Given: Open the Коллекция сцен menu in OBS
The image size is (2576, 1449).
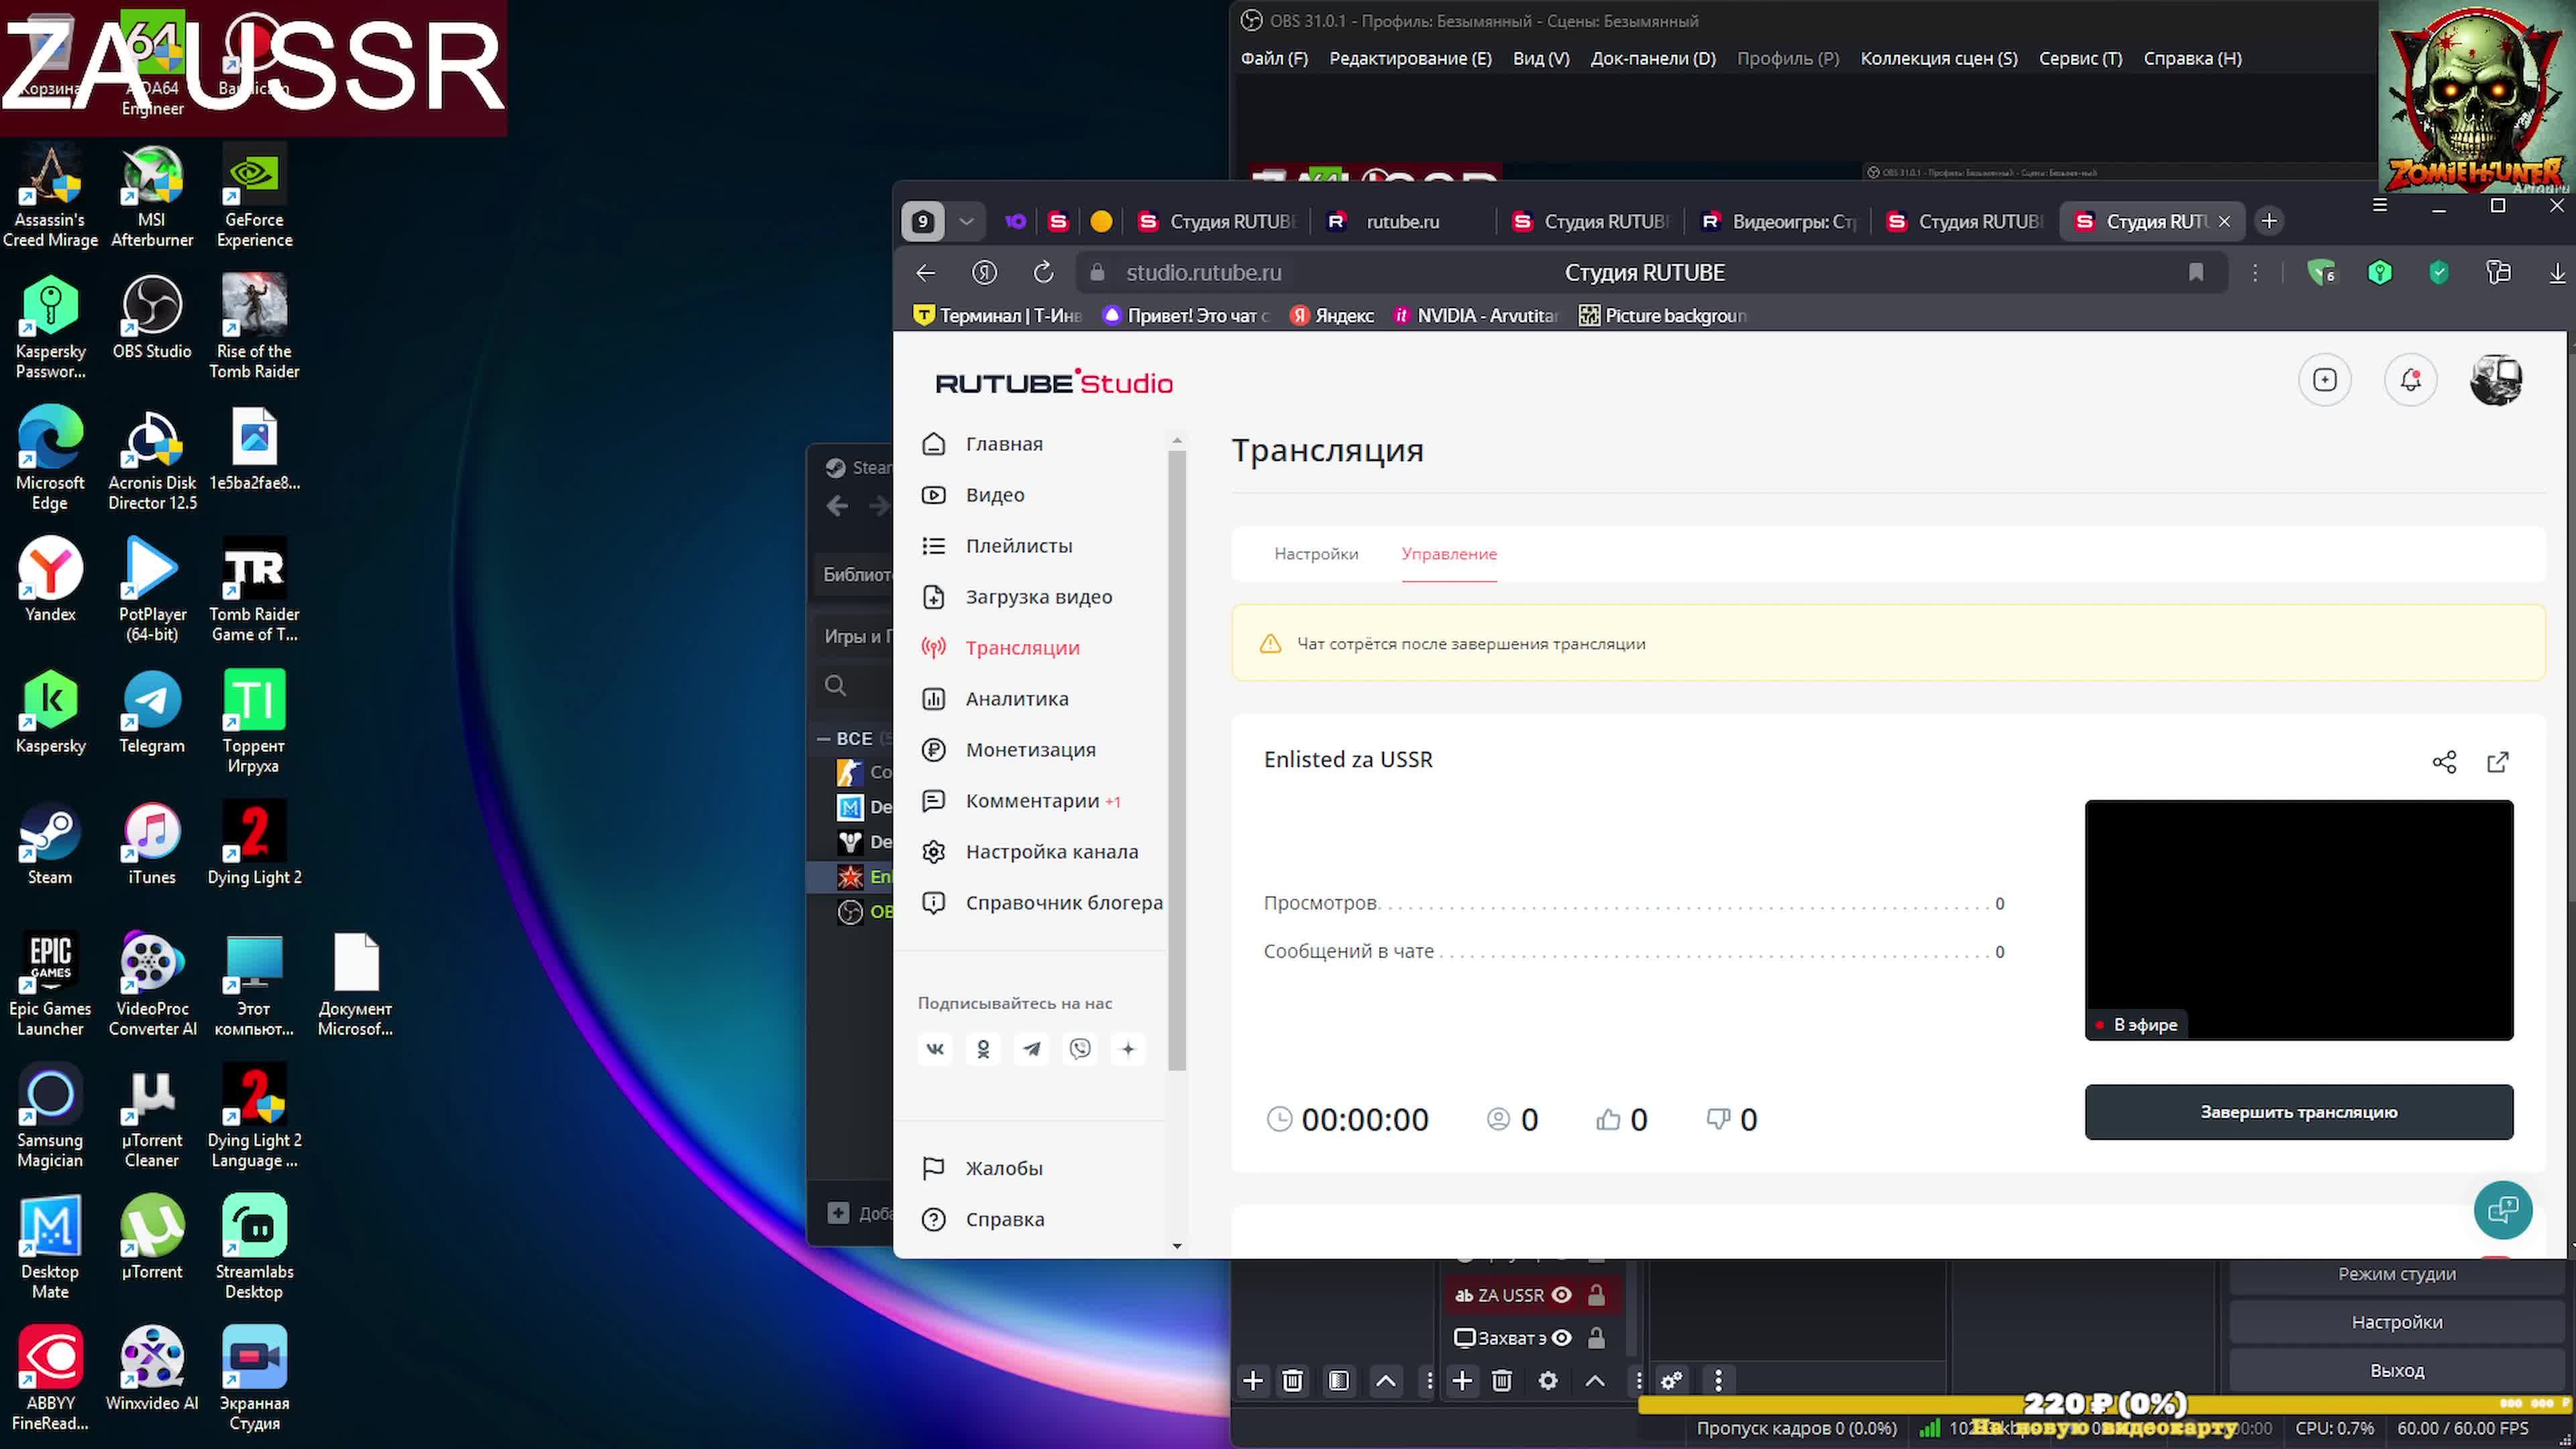Looking at the screenshot, I should [x=1939, y=59].
